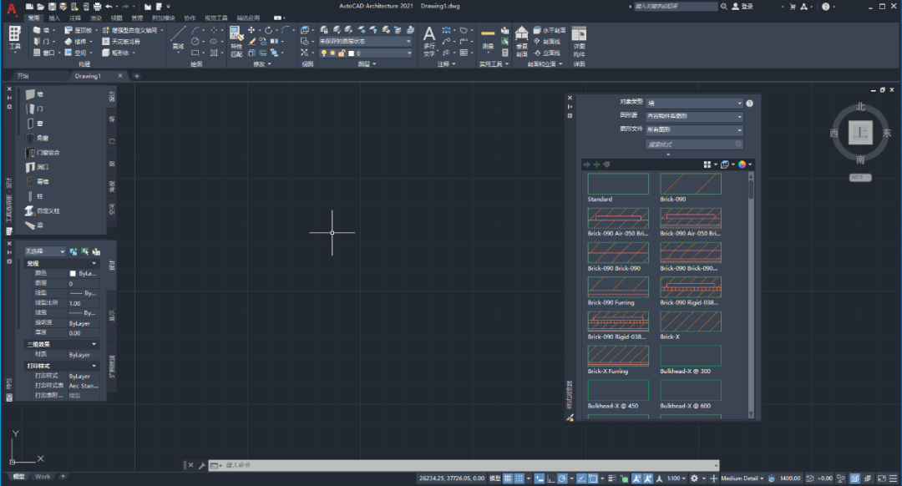Open the Tools (工具) palette button
The image size is (902, 486).
[x=15, y=38]
